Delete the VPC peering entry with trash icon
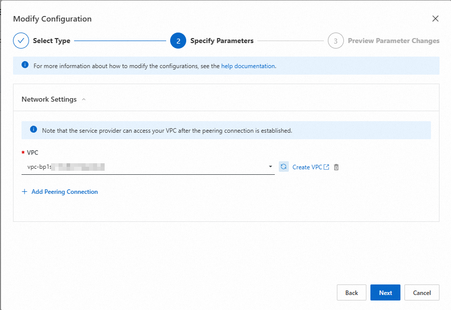Screen dimensions: 451x310 [336, 167]
